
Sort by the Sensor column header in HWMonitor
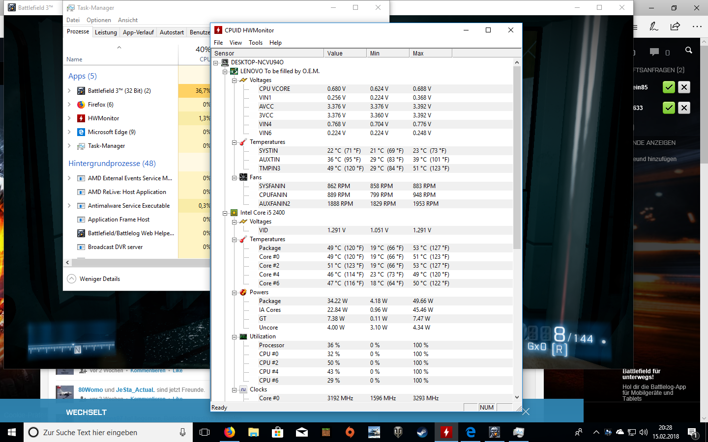[268, 53]
